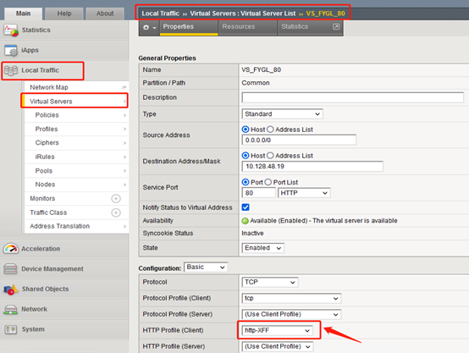Select Address List radio for Destination Address
Screen dimensions: 469x353
(270, 156)
